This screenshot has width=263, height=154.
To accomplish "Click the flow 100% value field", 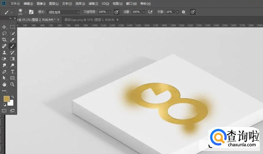I will point(136,12).
